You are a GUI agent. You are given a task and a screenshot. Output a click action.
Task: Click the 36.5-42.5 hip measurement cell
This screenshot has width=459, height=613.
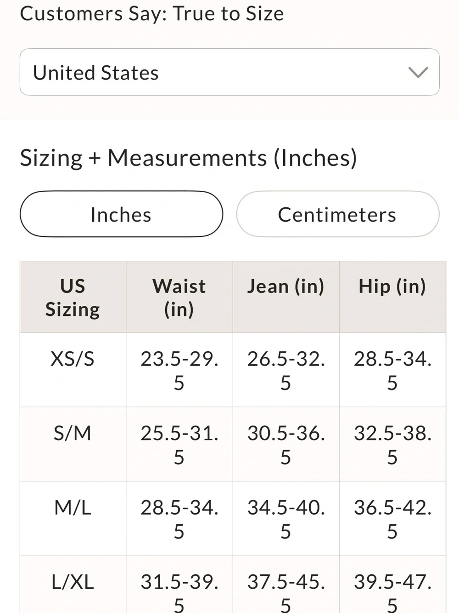pos(392,519)
